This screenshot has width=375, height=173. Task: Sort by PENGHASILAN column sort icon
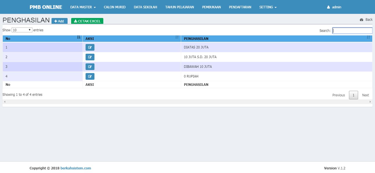[368, 37]
